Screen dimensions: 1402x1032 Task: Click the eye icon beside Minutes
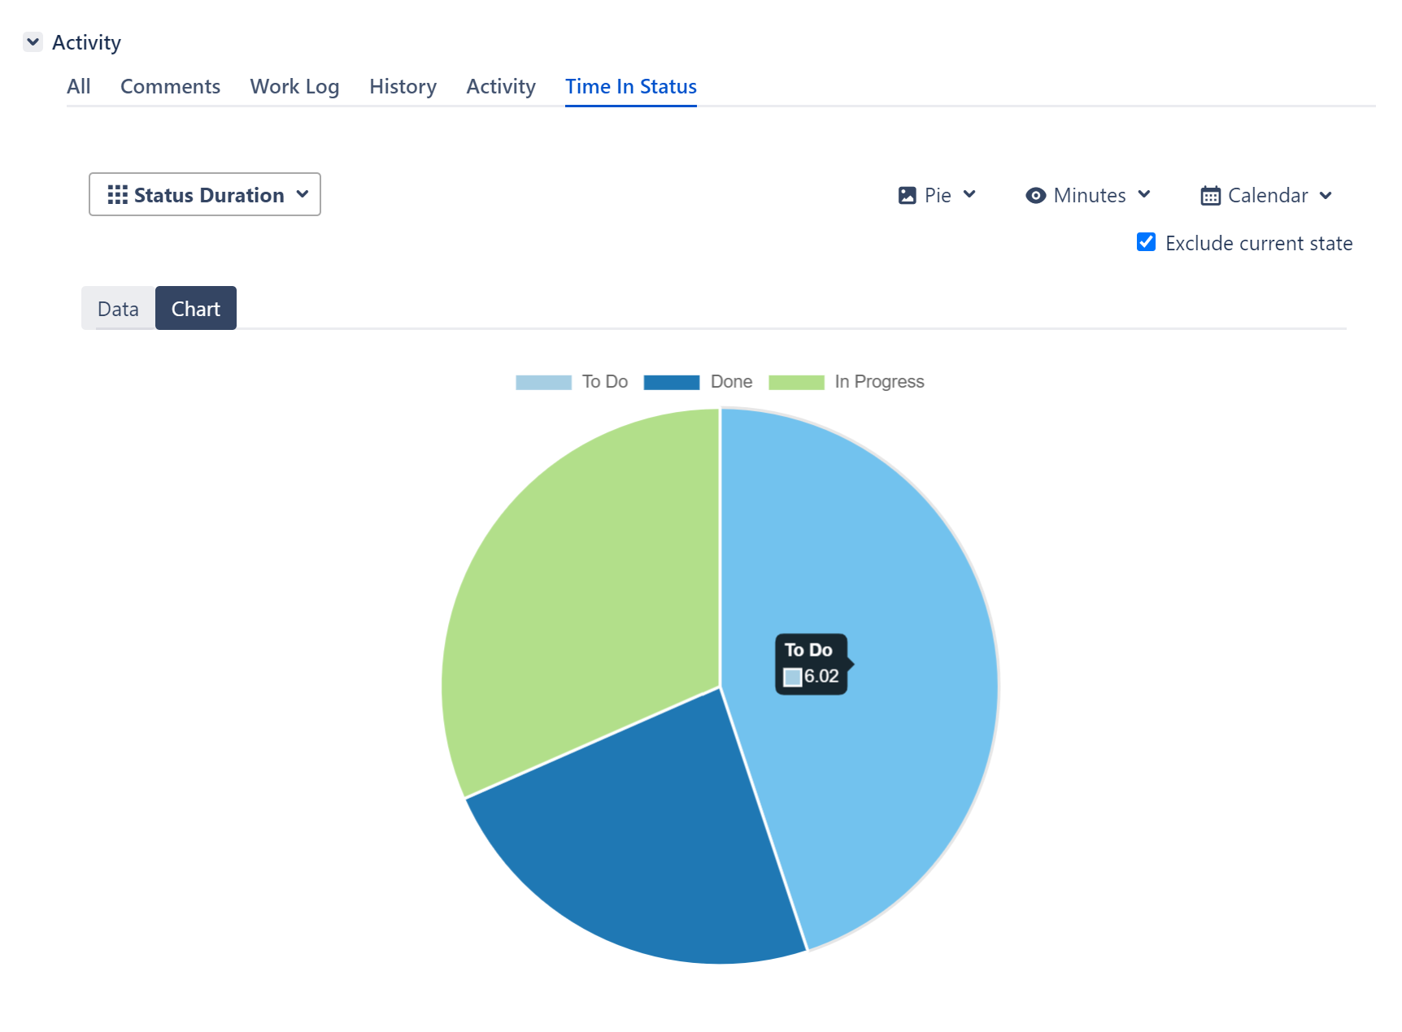point(1035,196)
